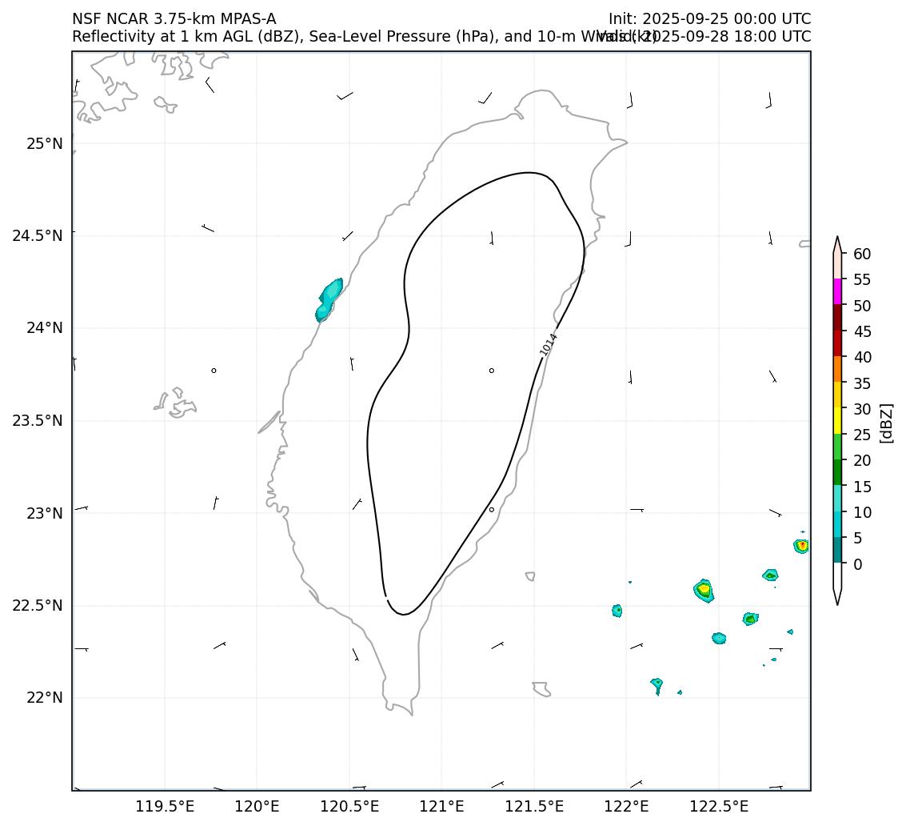Screen dimensions: 906x826
Task: Select the yellow 25–30 dBZ colorbar band
Action: (x=837, y=420)
